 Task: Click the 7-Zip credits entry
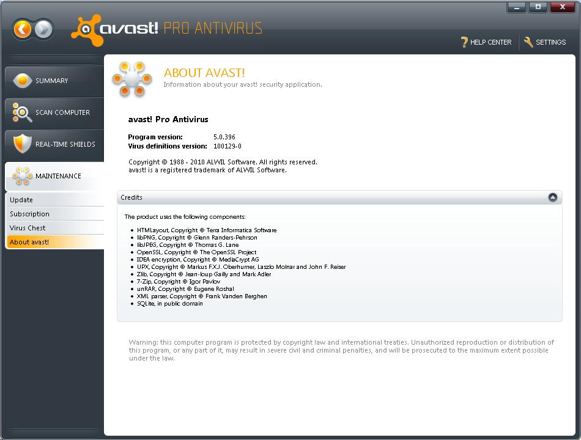(179, 282)
